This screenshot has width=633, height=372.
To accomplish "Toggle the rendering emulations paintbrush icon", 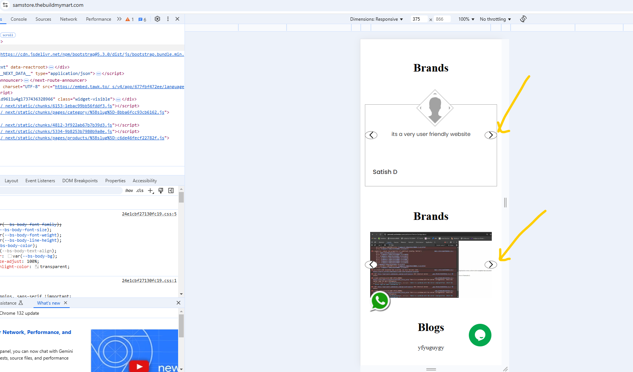I will (161, 191).
